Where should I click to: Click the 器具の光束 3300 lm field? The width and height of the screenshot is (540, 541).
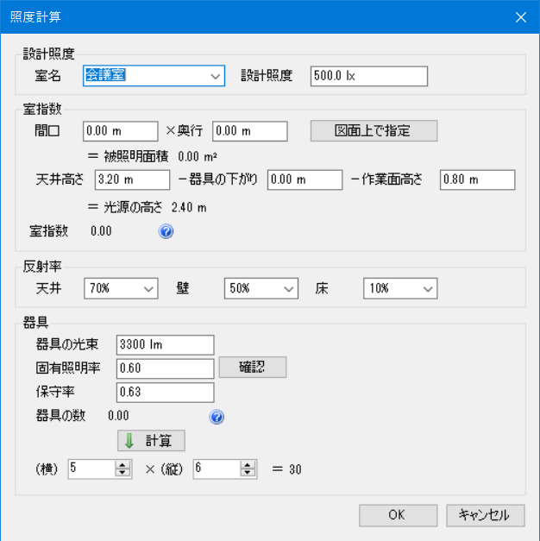166,344
